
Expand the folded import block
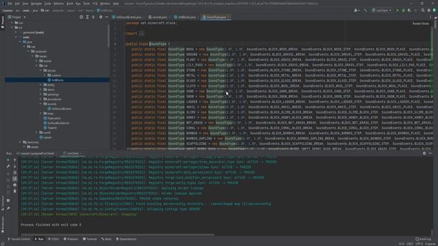[142, 33]
